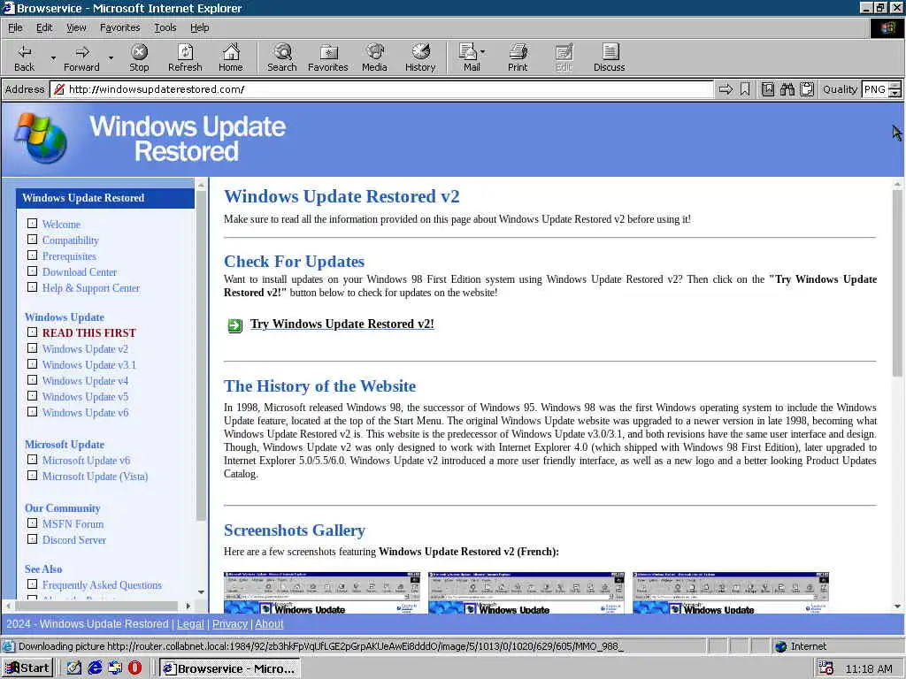Refresh the page using the Refresh icon
Image resolution: width=906 pixels, height=679 pixels.
click(185, 57)
